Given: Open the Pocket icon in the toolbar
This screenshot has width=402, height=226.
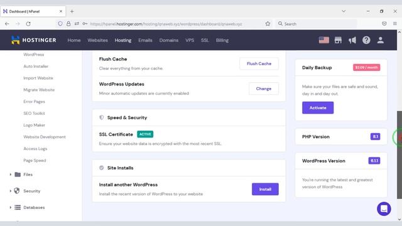Looking at the screenshot, I should pos(384,24).
